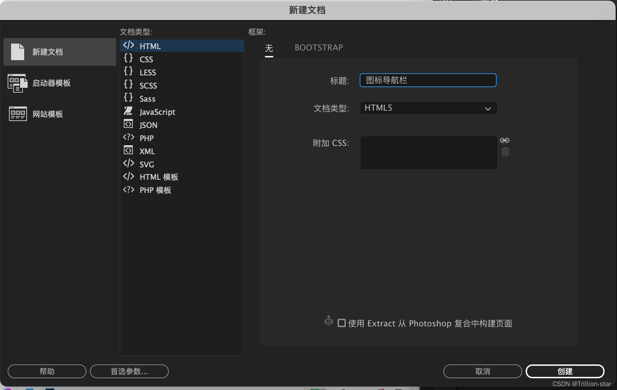Select LESS document type row
Viewport: 617px width, 390px height.
[182, 72]
